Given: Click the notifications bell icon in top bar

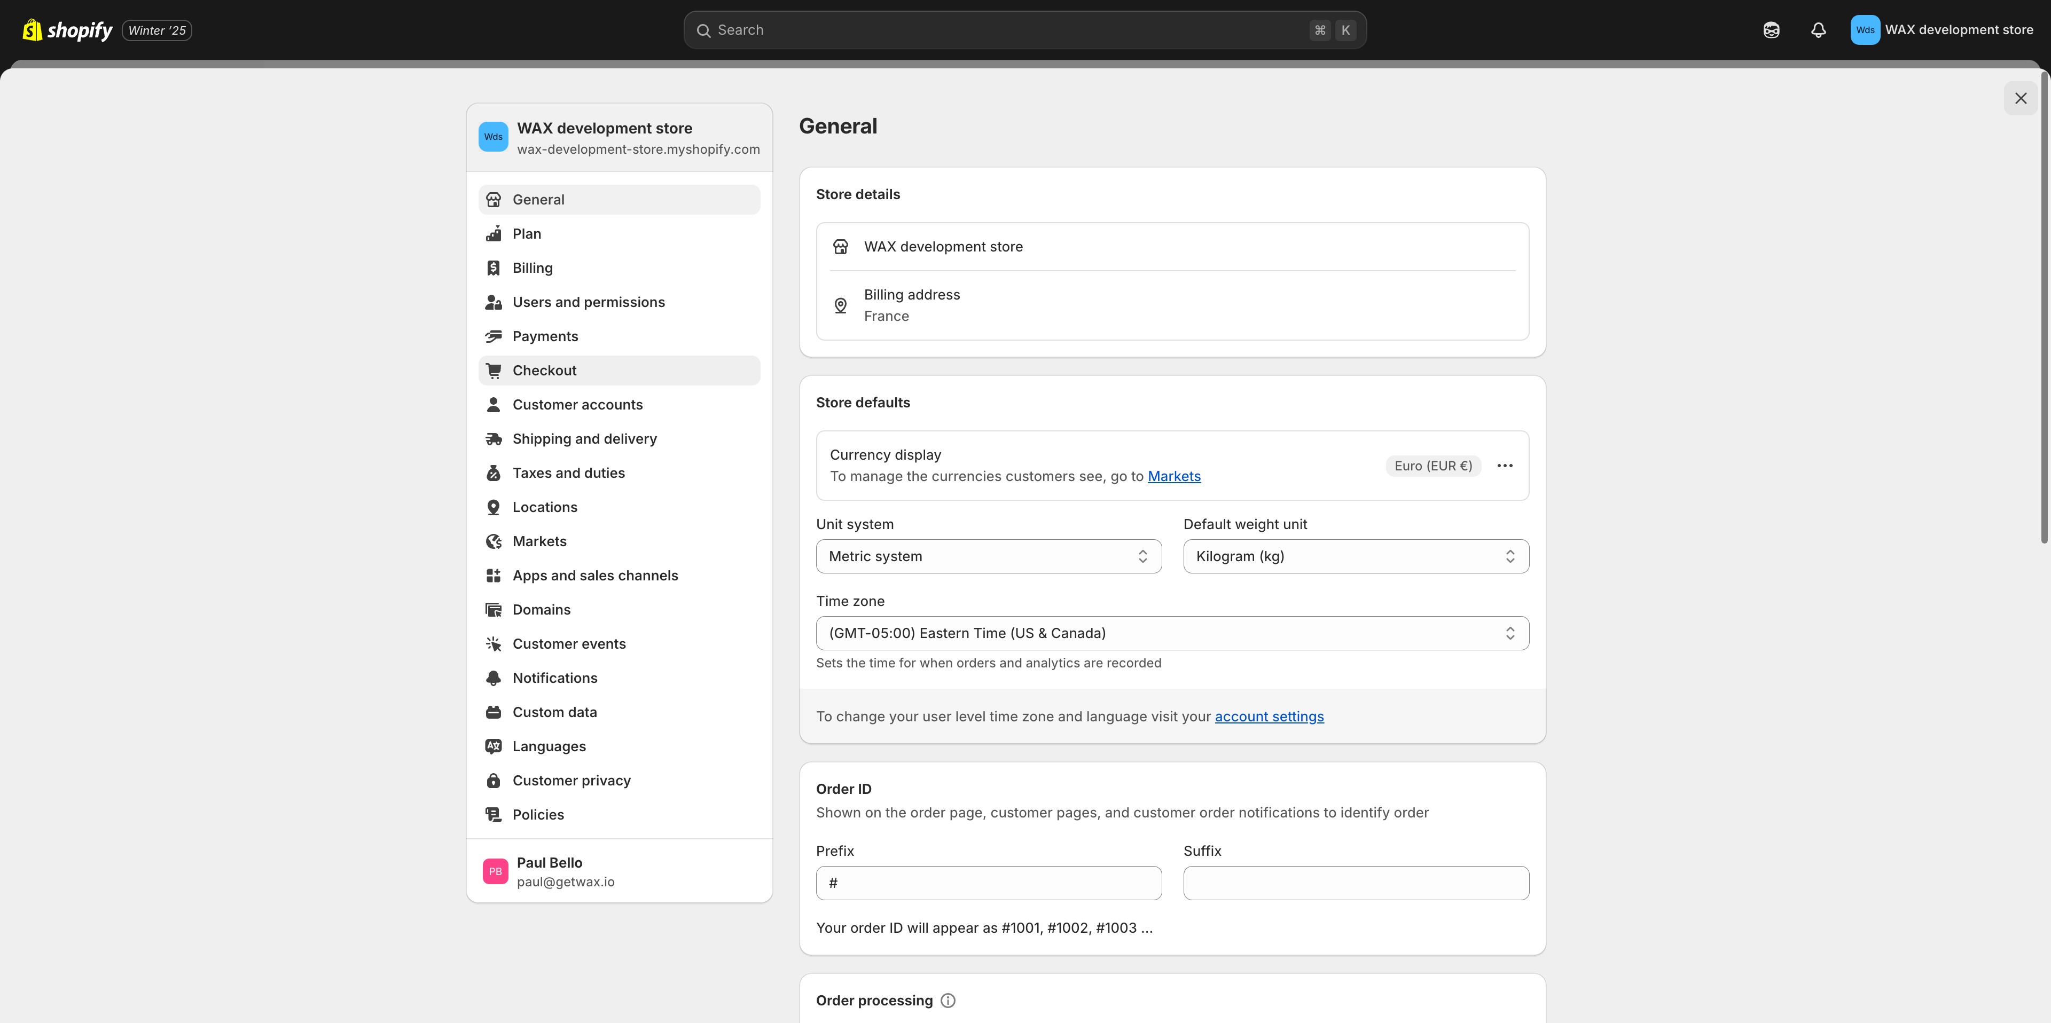Looking at the screenshot, I should [x=1818, y=30].
